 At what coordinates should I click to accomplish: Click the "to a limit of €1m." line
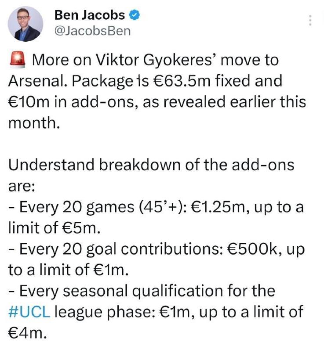coord(68,270)
